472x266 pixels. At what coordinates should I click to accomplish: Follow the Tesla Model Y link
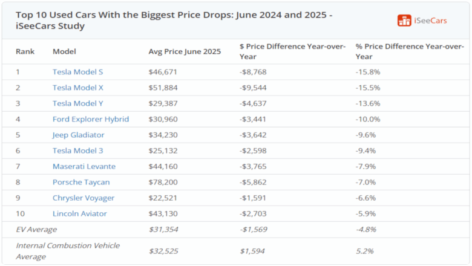[x=77, y=103]
